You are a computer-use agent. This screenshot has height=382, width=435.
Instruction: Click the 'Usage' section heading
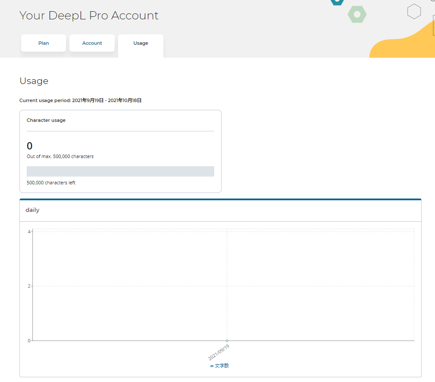(x=34, y=81)
